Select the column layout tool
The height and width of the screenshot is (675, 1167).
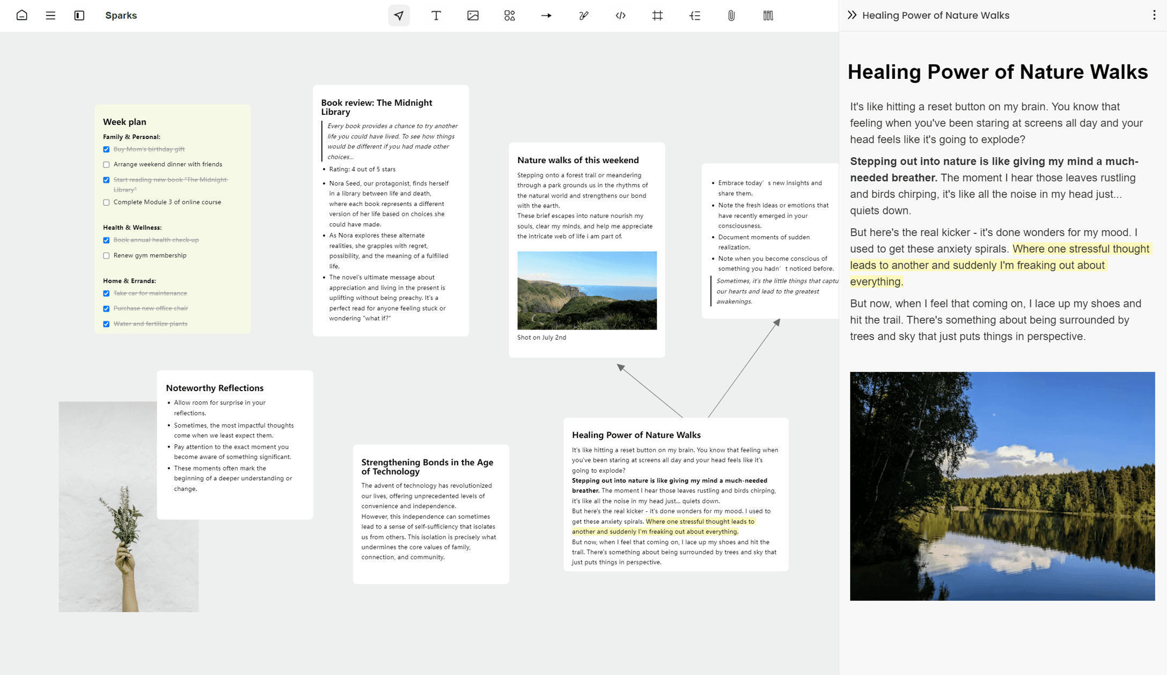click(x=768, y=16)
